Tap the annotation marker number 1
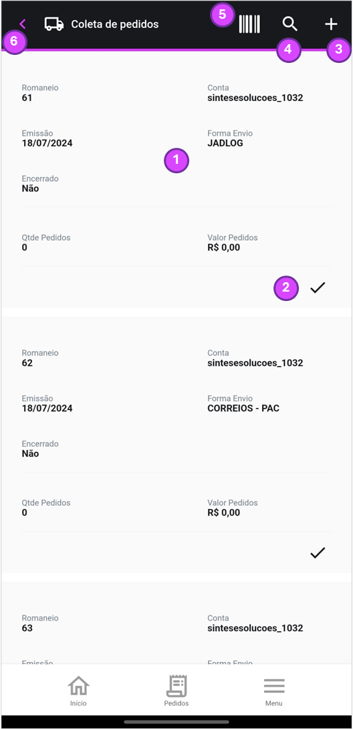This screenshot has width=353, height=729. tap(176, 161)
